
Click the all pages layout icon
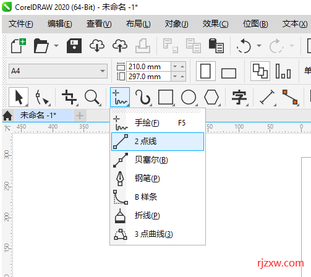pos(260,71)
